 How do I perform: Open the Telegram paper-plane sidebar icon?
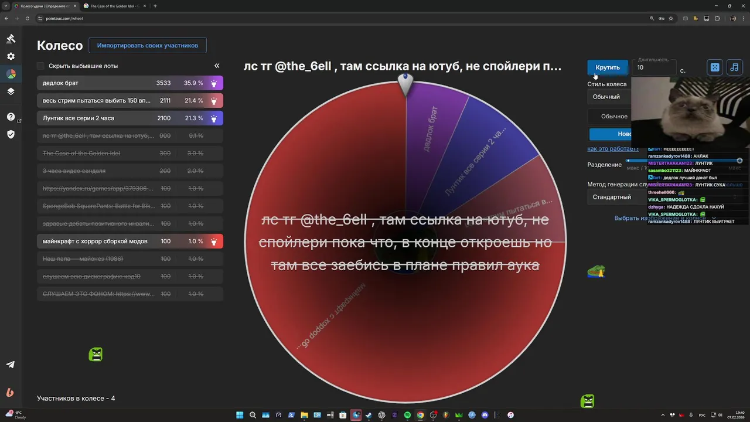click(x=11, y=364)
